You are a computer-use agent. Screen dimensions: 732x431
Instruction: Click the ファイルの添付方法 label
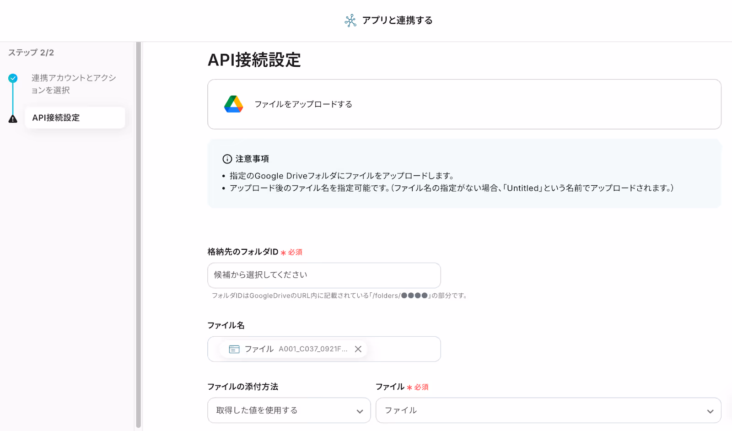(x=243, y=387)
